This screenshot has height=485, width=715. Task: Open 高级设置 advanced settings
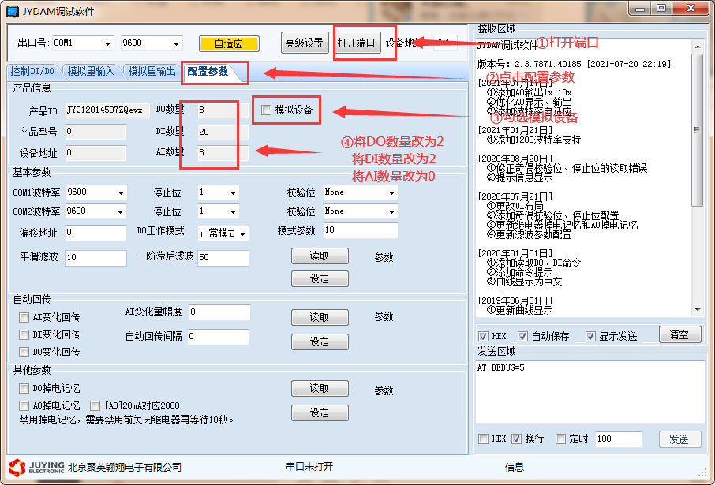[x=305, y=43]
